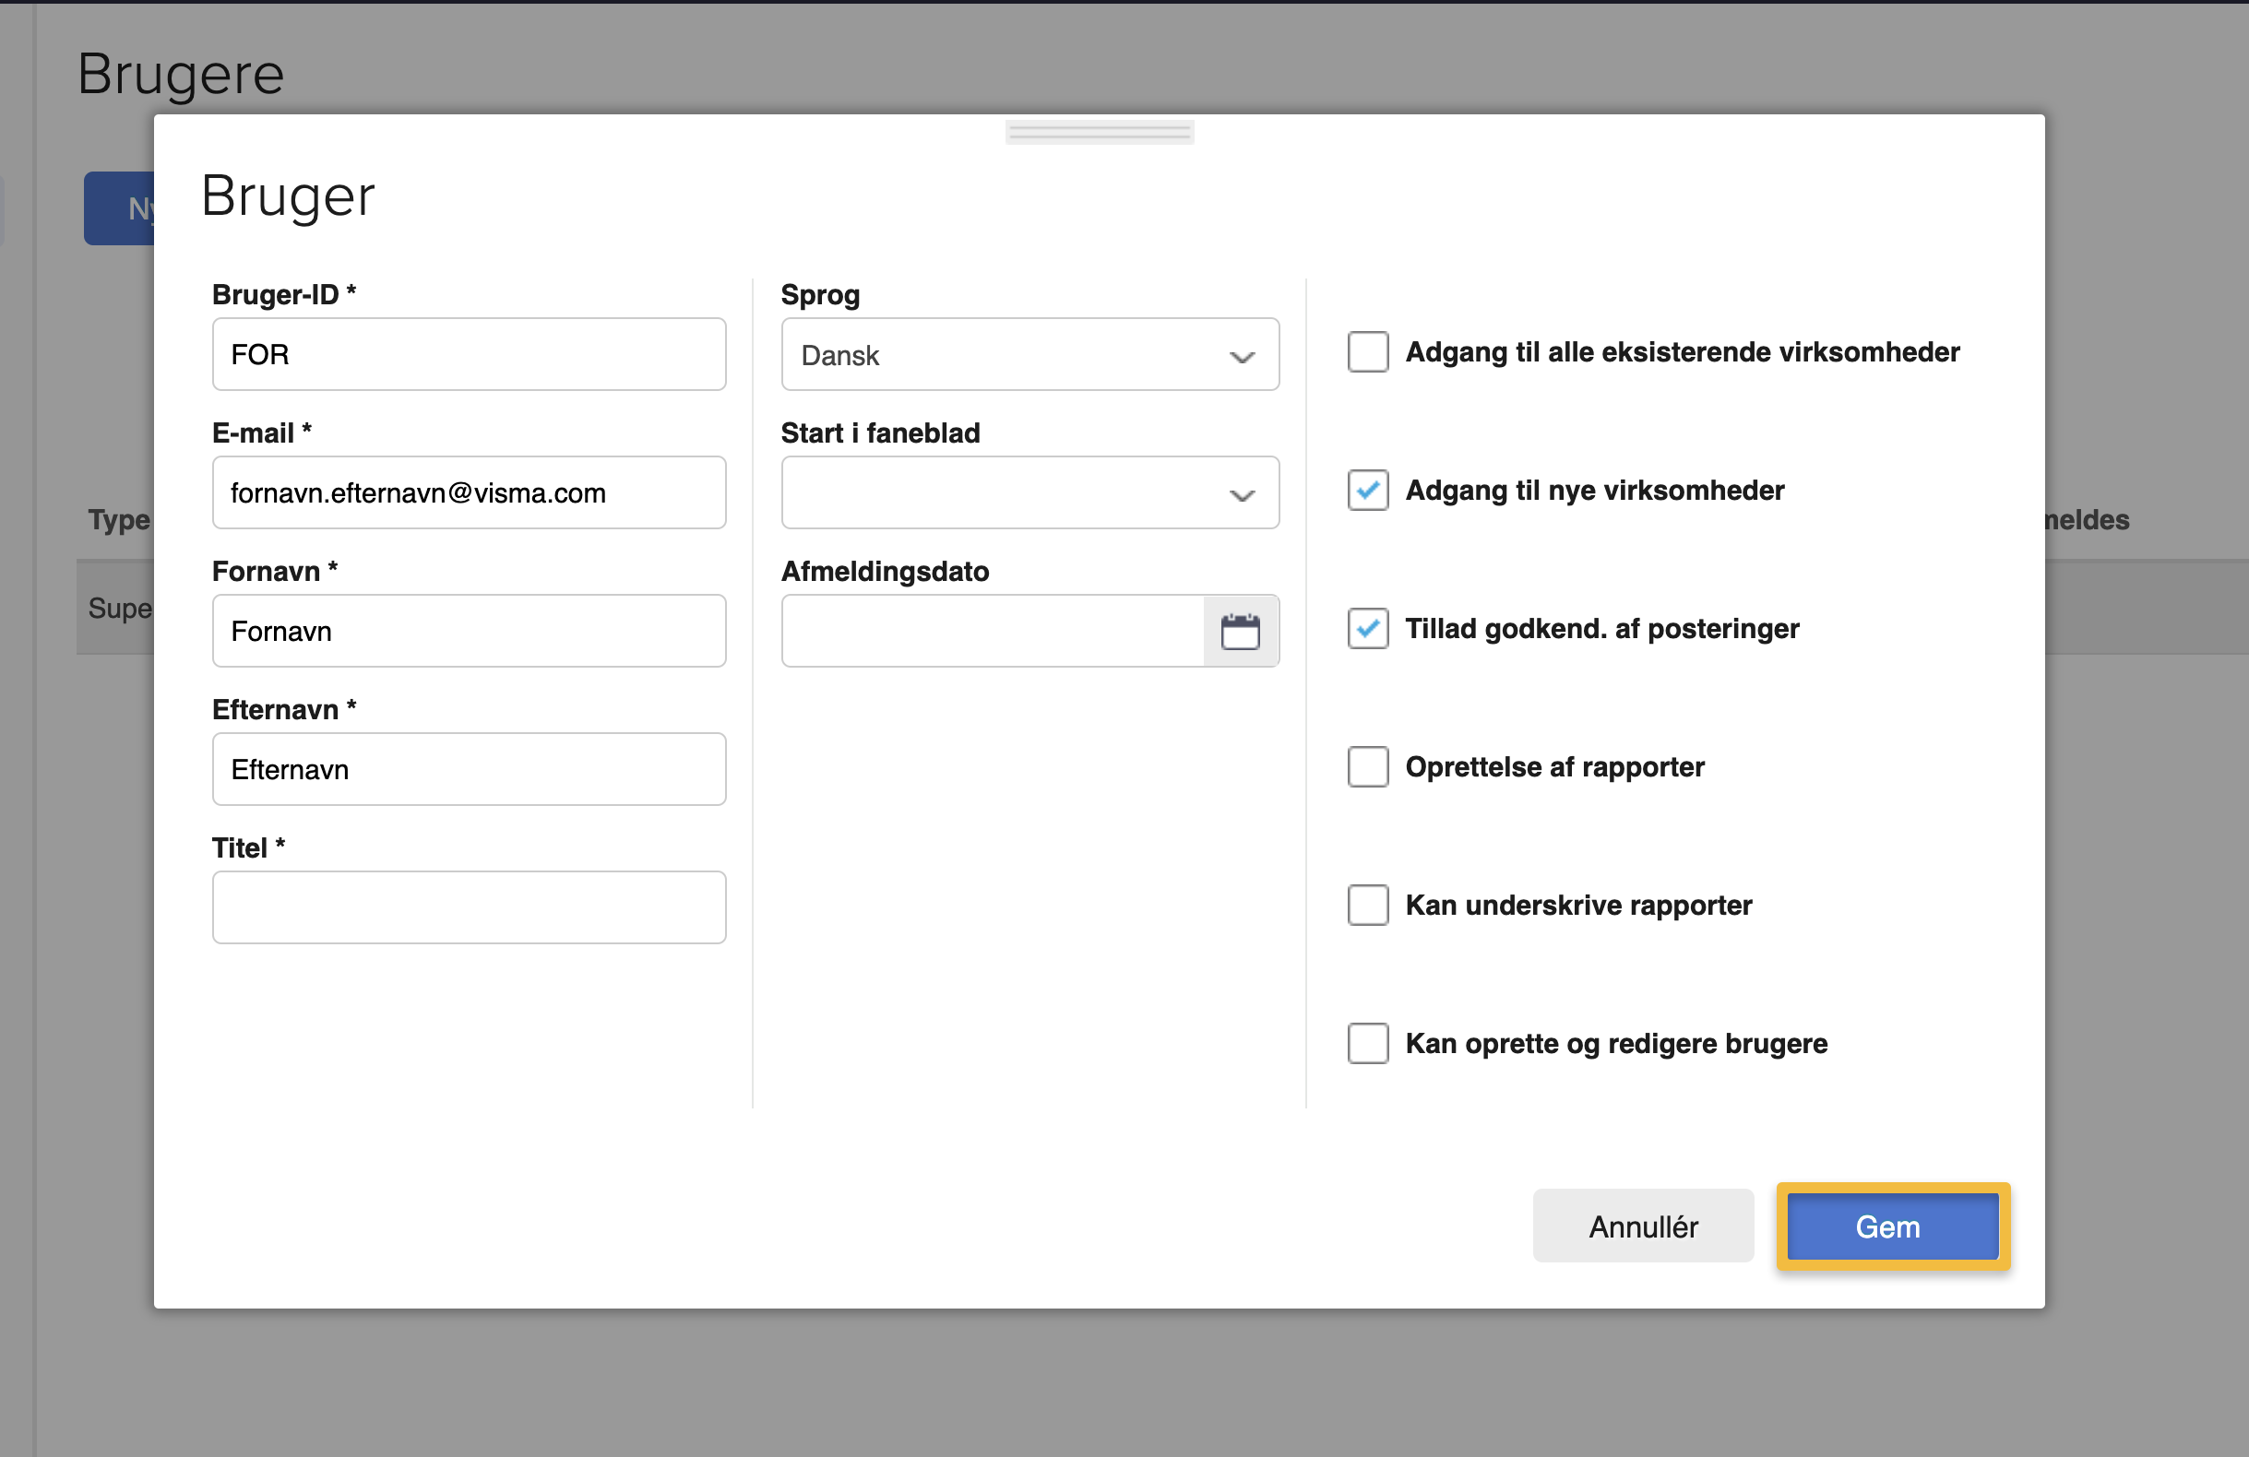Click the Type column header behind dialog

tap(119, 520)
